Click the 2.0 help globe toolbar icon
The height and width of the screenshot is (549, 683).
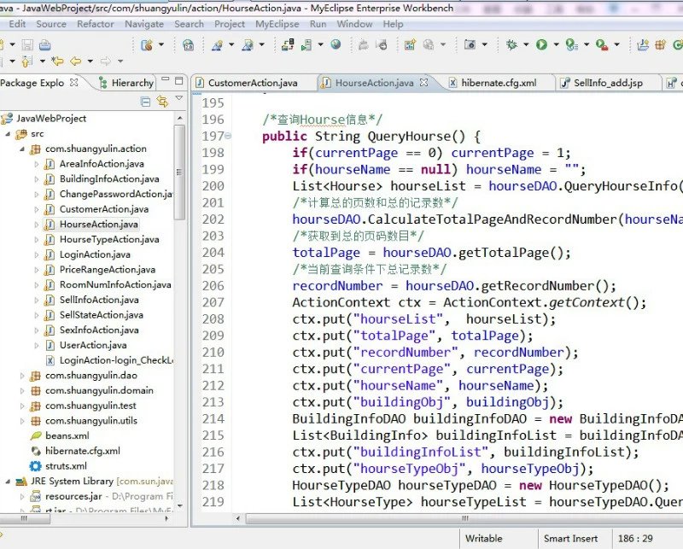coord(188,45)
